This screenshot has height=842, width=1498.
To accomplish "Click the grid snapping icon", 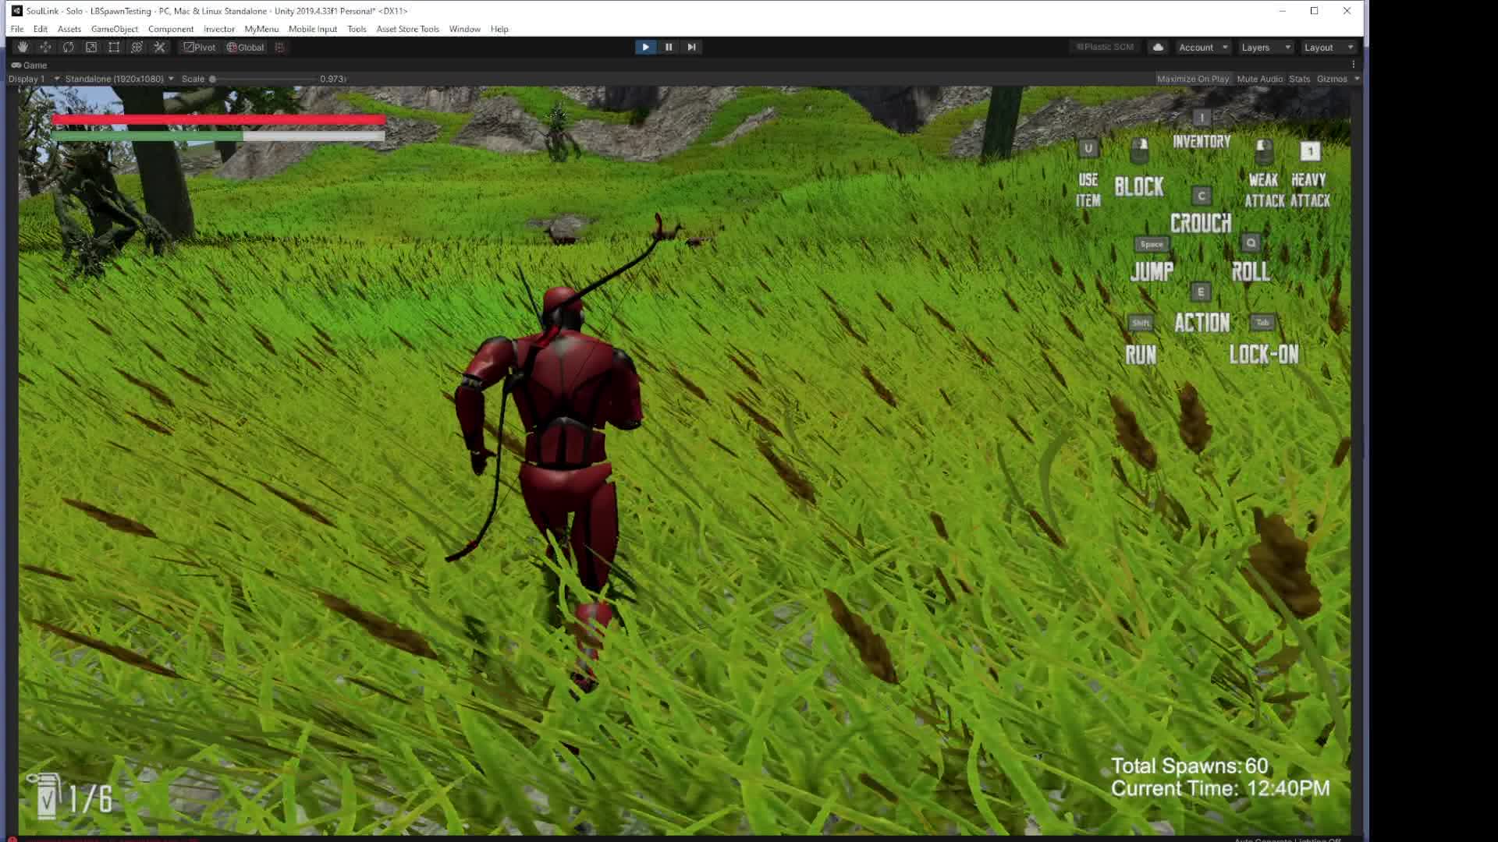I will (279, 48).
